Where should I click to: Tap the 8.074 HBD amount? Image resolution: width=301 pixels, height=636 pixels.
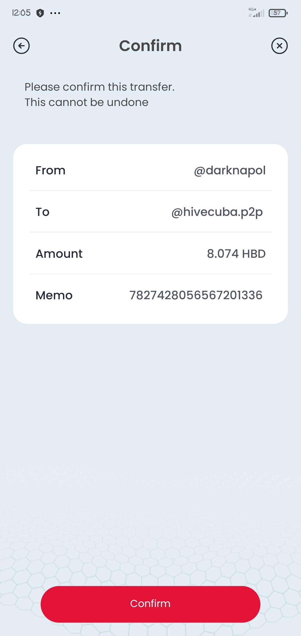(x=236, y=254)
